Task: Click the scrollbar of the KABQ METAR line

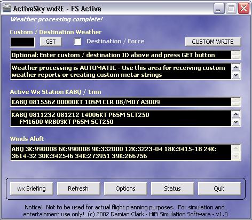Action: click(236, 102)
